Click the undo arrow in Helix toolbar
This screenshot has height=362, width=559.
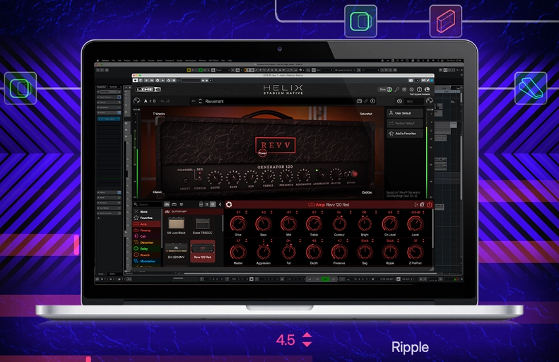pos(162,101)
